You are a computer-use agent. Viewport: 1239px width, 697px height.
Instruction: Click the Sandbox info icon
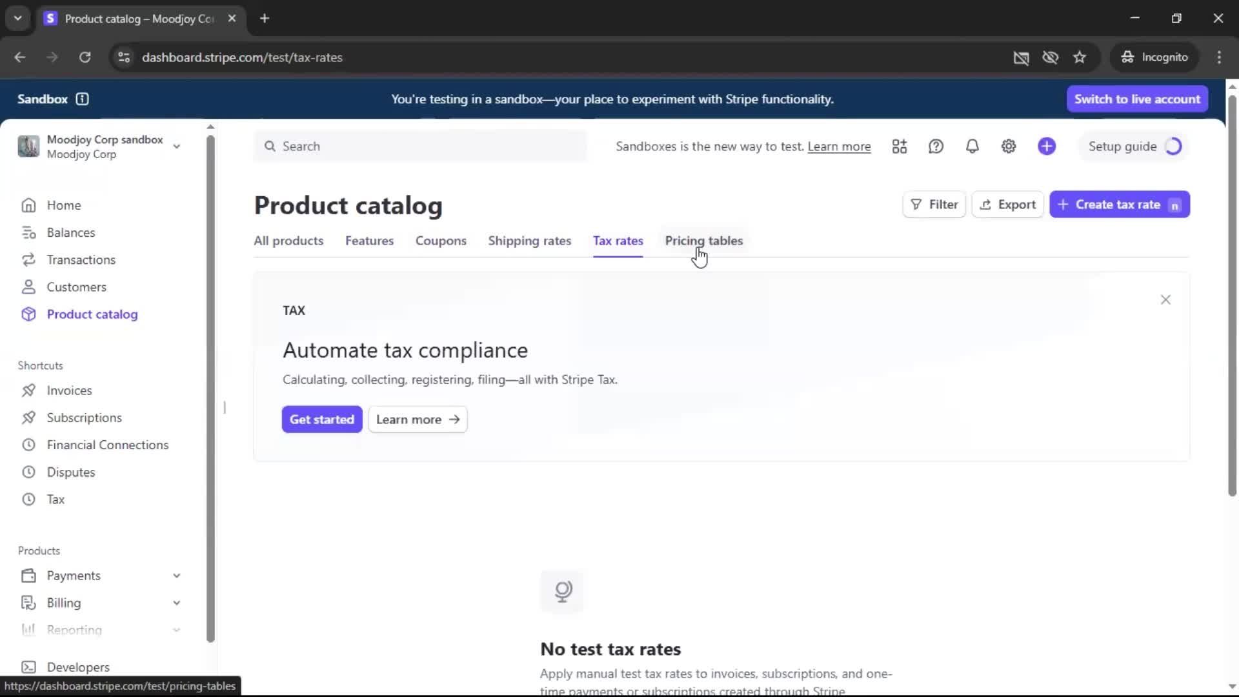pyautogui.click(x=82, y=99)
